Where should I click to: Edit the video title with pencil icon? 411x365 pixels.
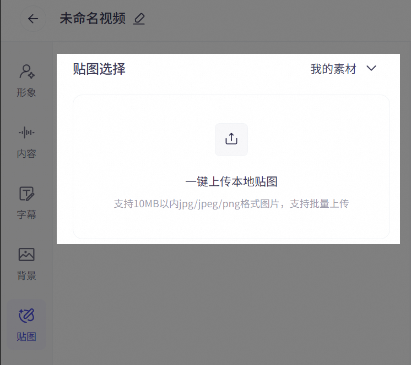coord(139,19)
